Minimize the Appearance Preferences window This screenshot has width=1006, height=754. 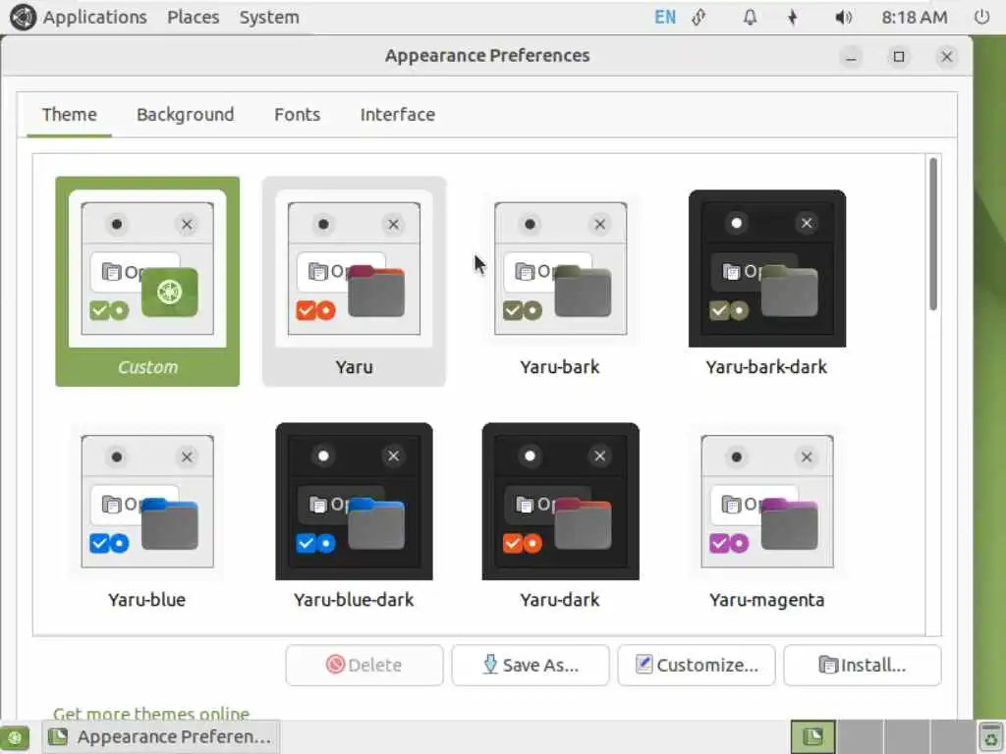852,57
